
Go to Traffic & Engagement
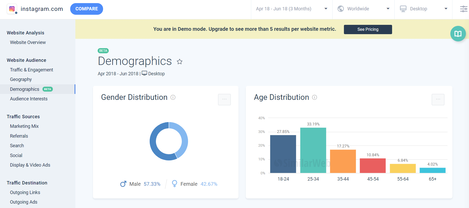click(x=32, y=70)
